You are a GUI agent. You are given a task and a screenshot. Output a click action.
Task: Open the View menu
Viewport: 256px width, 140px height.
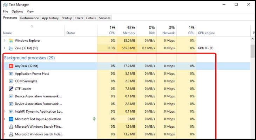pos(30,11)
